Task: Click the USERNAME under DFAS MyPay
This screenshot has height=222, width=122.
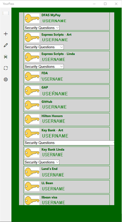Action: tap(54, 21)
